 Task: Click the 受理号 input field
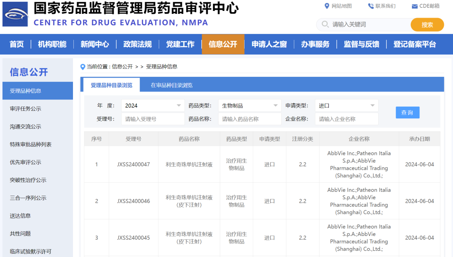[x=153, y=119]
